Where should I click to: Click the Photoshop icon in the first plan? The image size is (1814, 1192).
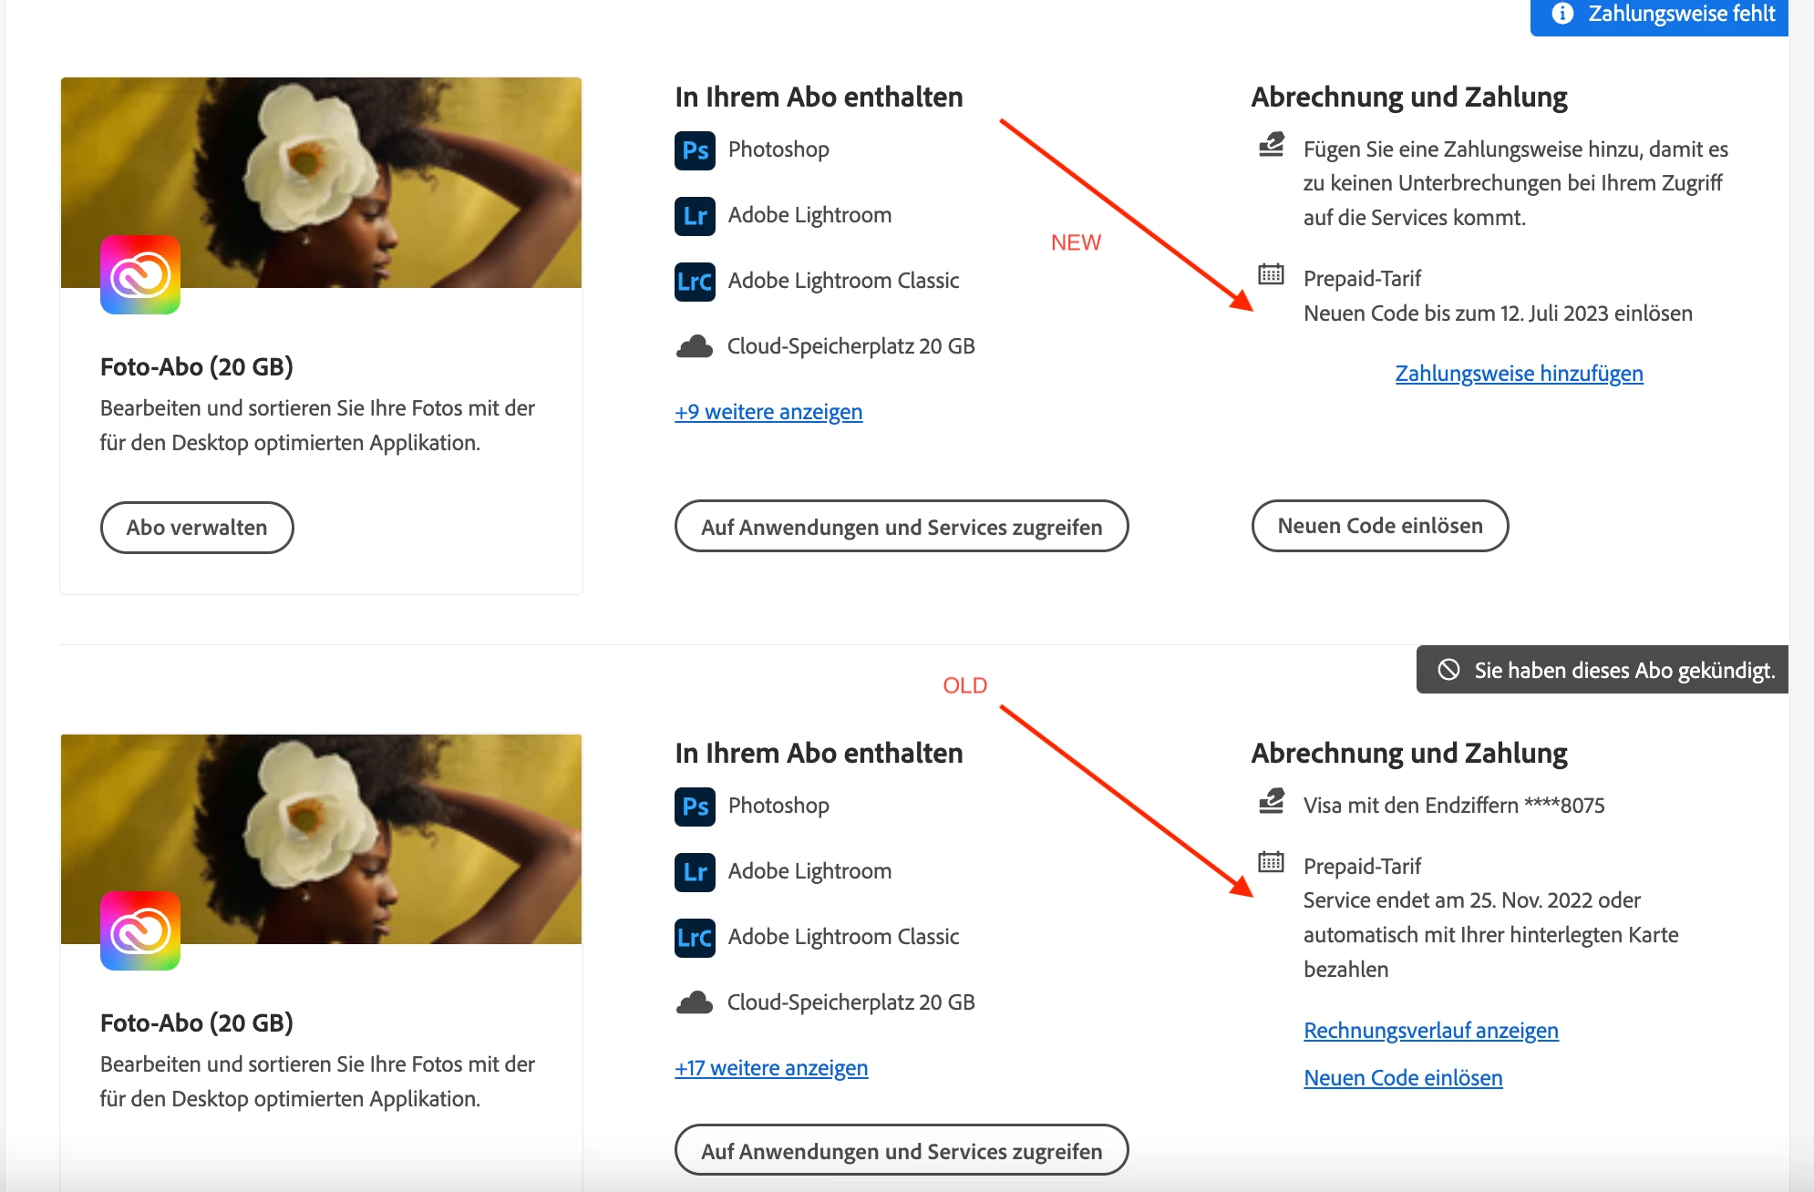coord(695,150)
